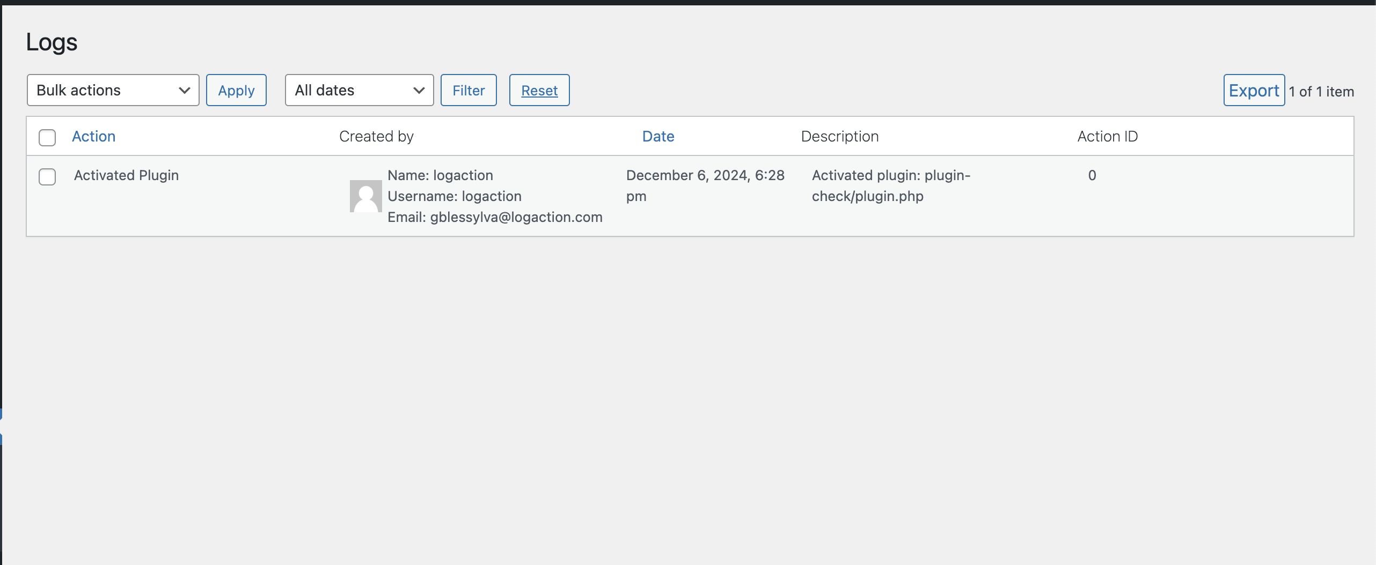Click the gblessylva@logaction.com email text
1376x565 pixels.
tap(516, 217)
